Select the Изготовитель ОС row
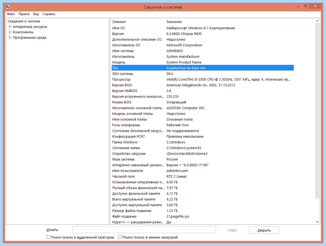 (203, 45)
